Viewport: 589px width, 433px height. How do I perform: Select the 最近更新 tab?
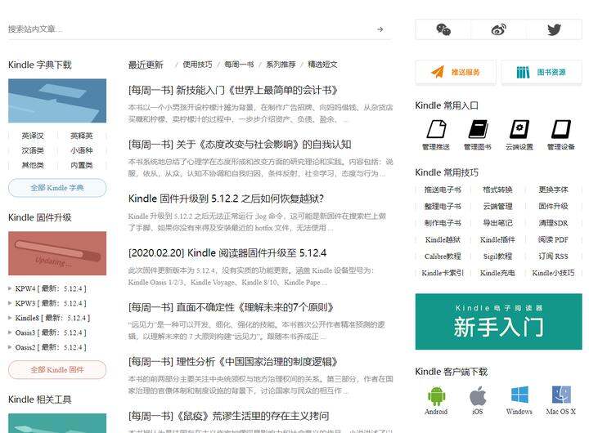point(146,65)
